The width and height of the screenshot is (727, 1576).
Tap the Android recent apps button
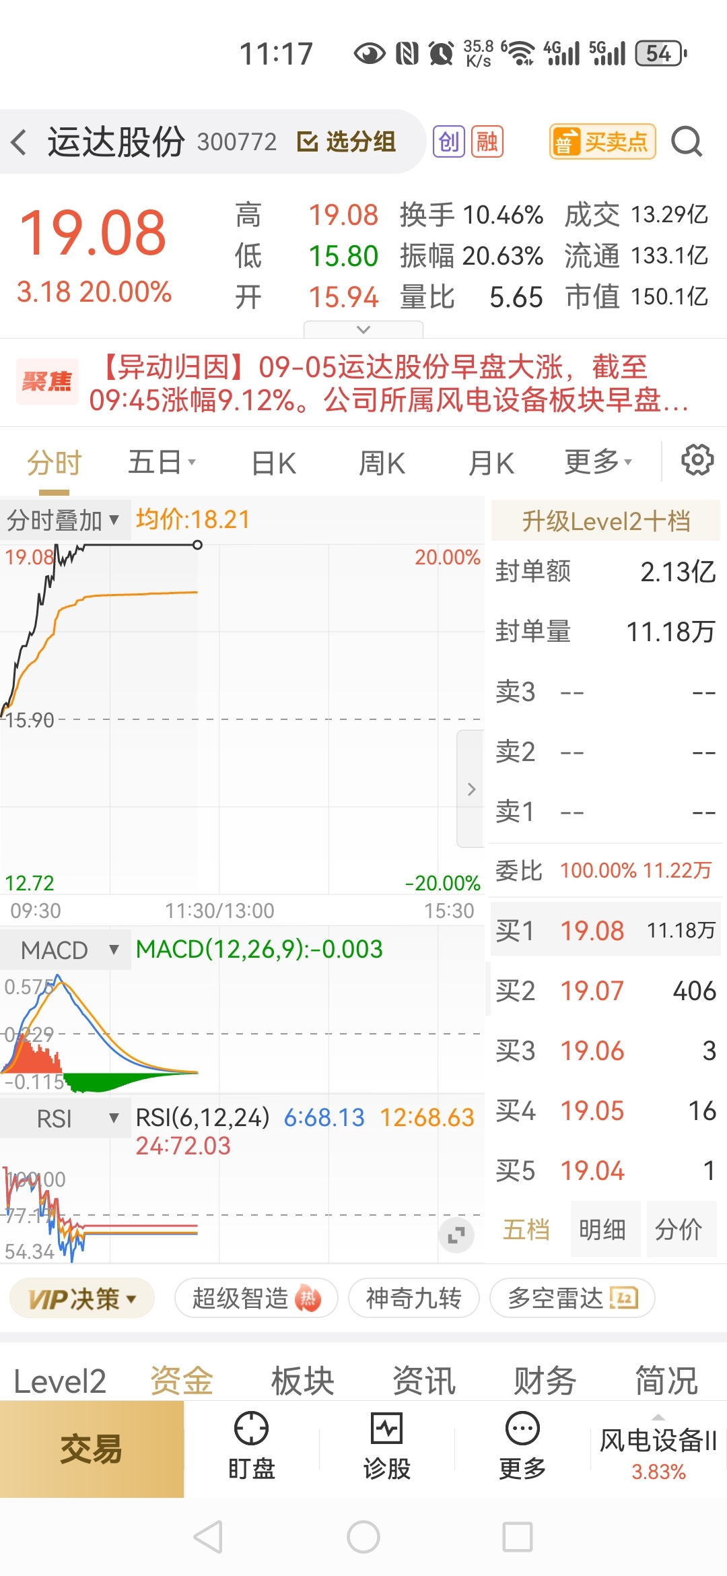(x=518, y=1537)
